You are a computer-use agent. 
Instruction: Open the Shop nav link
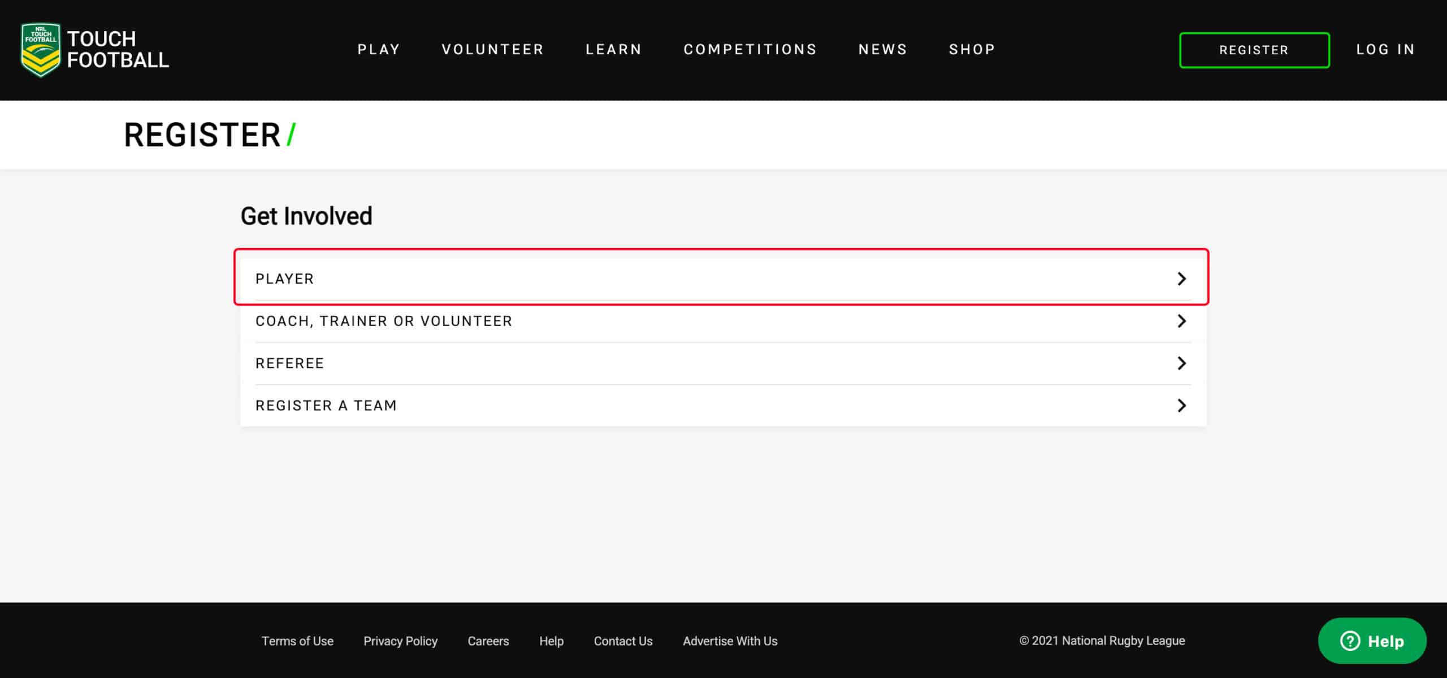click(972, 50)
